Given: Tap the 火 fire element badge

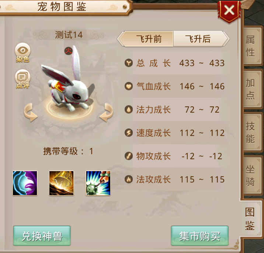Looking at the screenshot, I should (x=69, y=51).
